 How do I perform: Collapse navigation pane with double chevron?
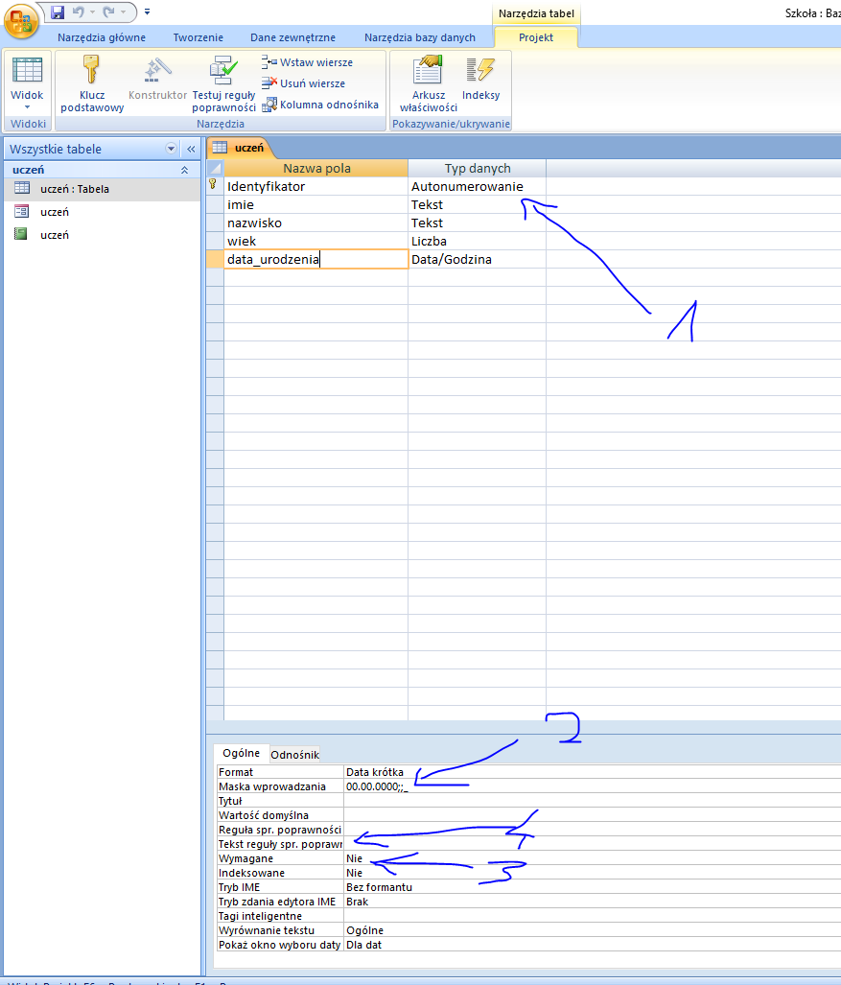(x=191, y=149)
